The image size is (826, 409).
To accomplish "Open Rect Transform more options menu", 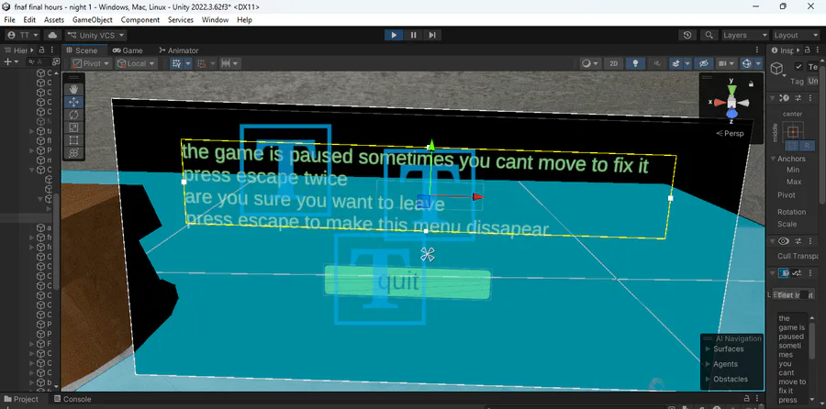I will pos(809,98).
